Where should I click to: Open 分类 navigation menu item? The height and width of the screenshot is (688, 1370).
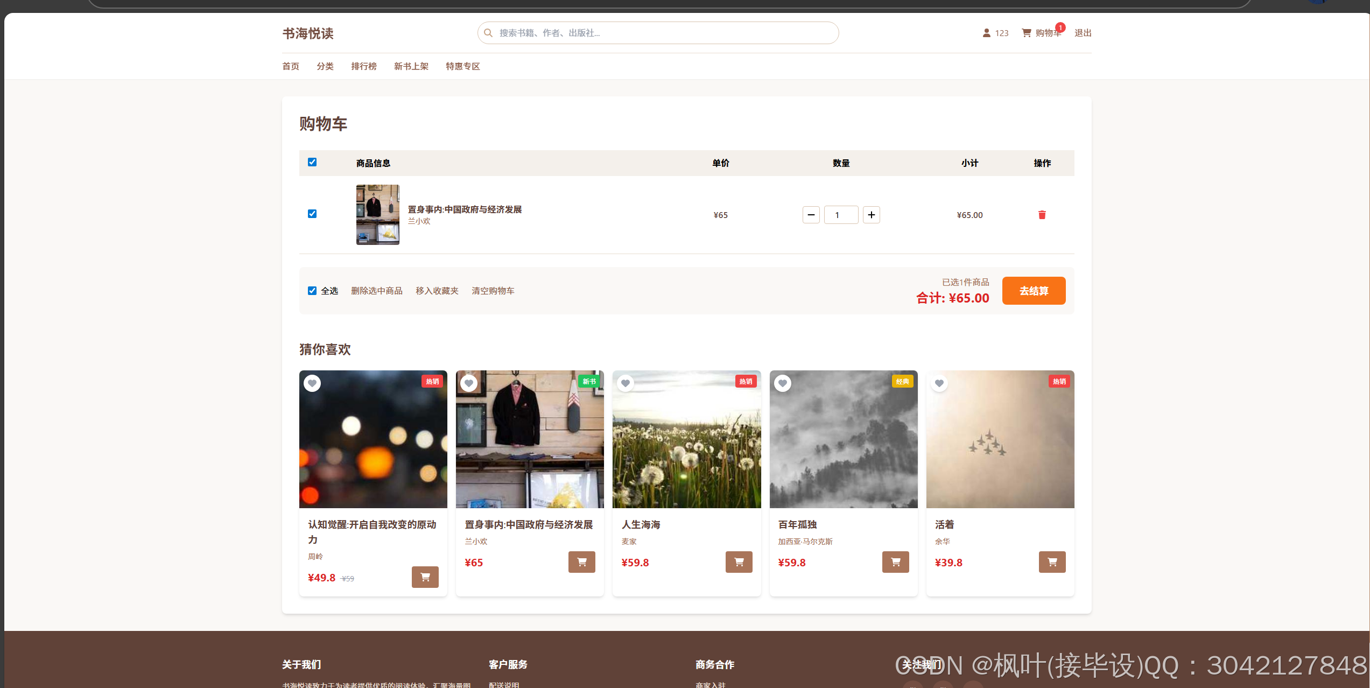[x=325, y=66]
